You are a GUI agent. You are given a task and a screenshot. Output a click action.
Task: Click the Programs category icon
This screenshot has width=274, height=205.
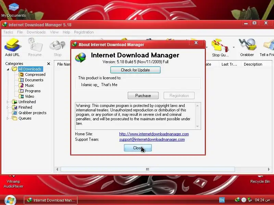click(21, 91)
